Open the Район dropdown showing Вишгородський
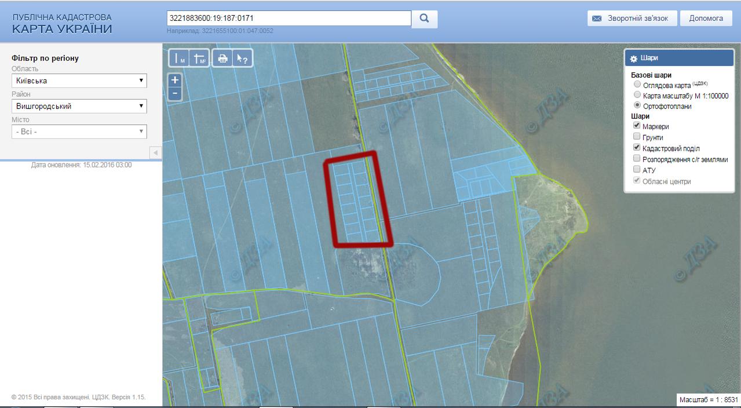 79,106
